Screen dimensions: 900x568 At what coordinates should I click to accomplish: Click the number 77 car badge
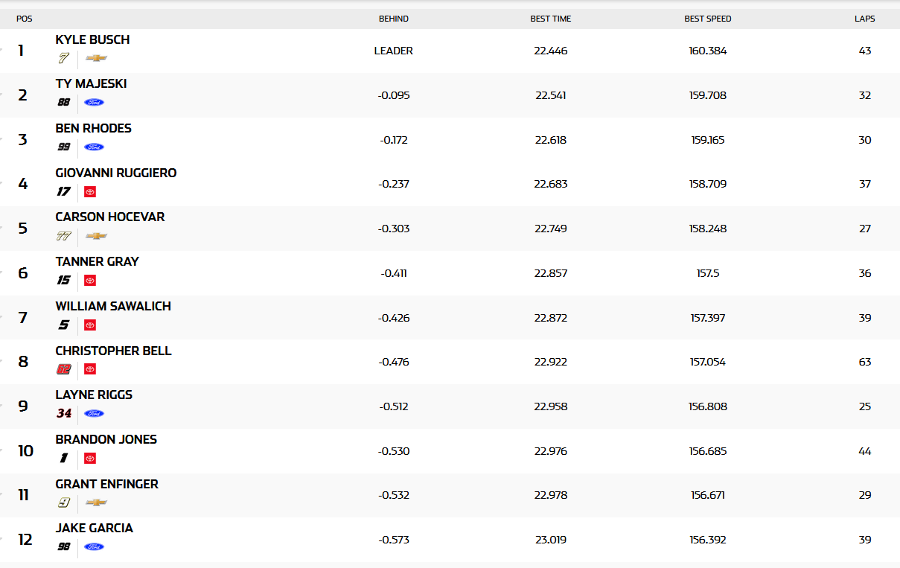pyautogui.click(x=64, y=236)
